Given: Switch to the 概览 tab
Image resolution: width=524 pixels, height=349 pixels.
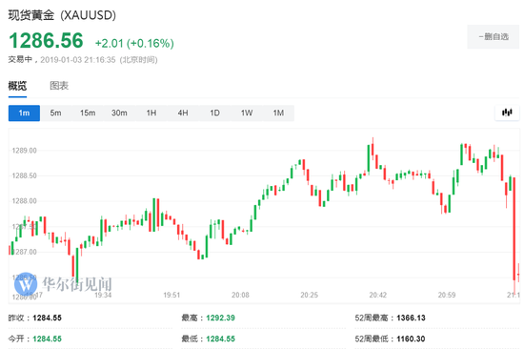Looking at the screenshot, I should (x=17, y=86).
